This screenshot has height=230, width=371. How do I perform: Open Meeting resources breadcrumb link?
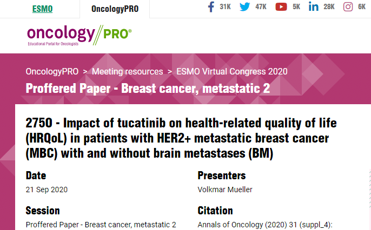(127, 72)
